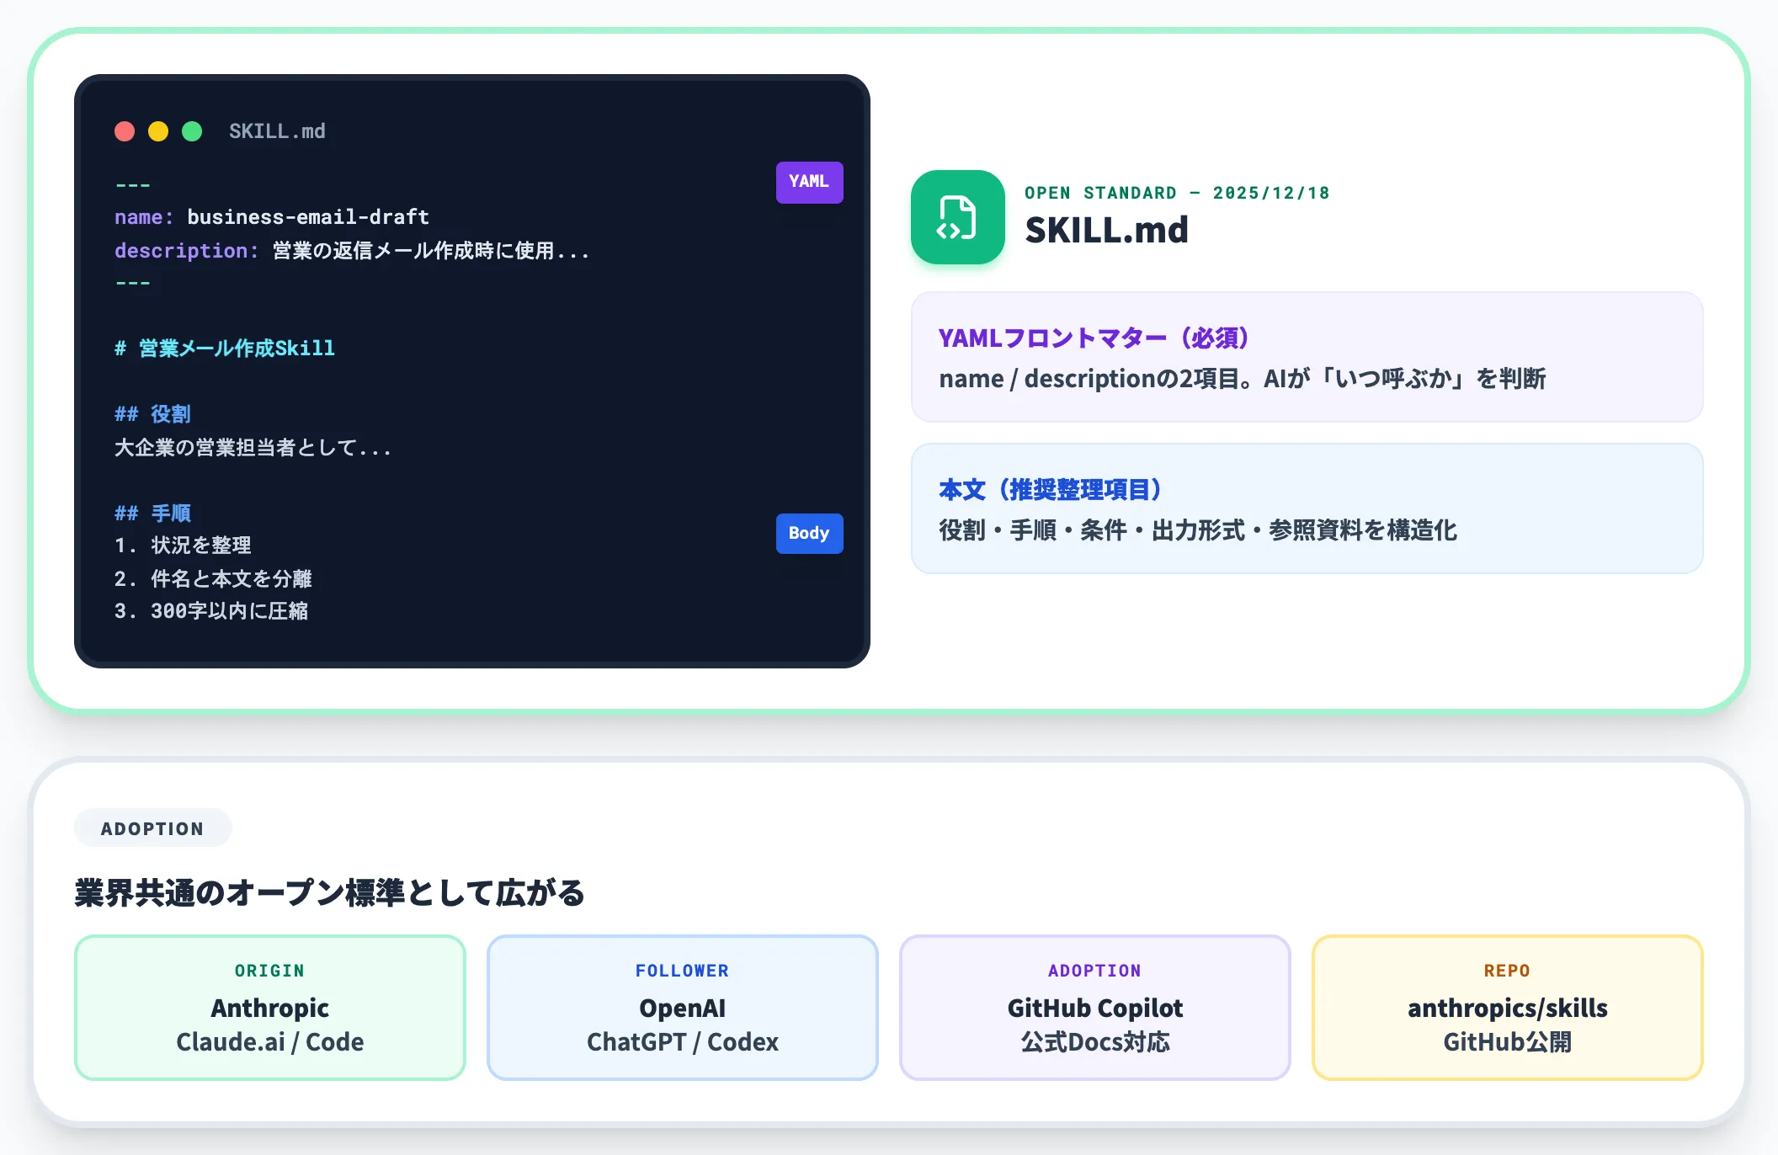Screen dimensions: 1778x1155
Task: Click Claude.ai / Code subtitle
Action: tap(270, 1042)
